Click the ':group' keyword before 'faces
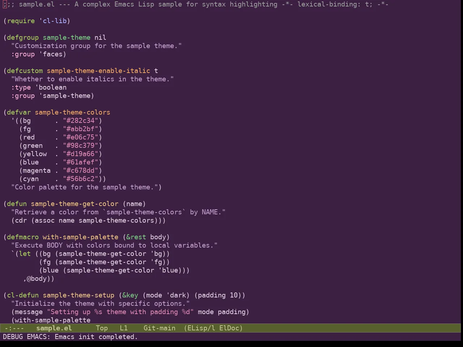463x347 pixels. [x=23, y=54]
